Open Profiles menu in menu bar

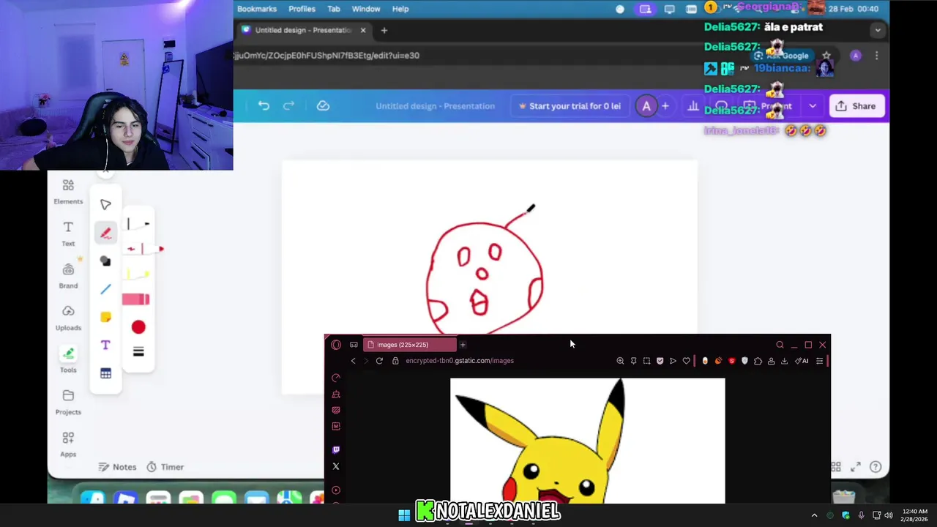[x=302, y=9]
